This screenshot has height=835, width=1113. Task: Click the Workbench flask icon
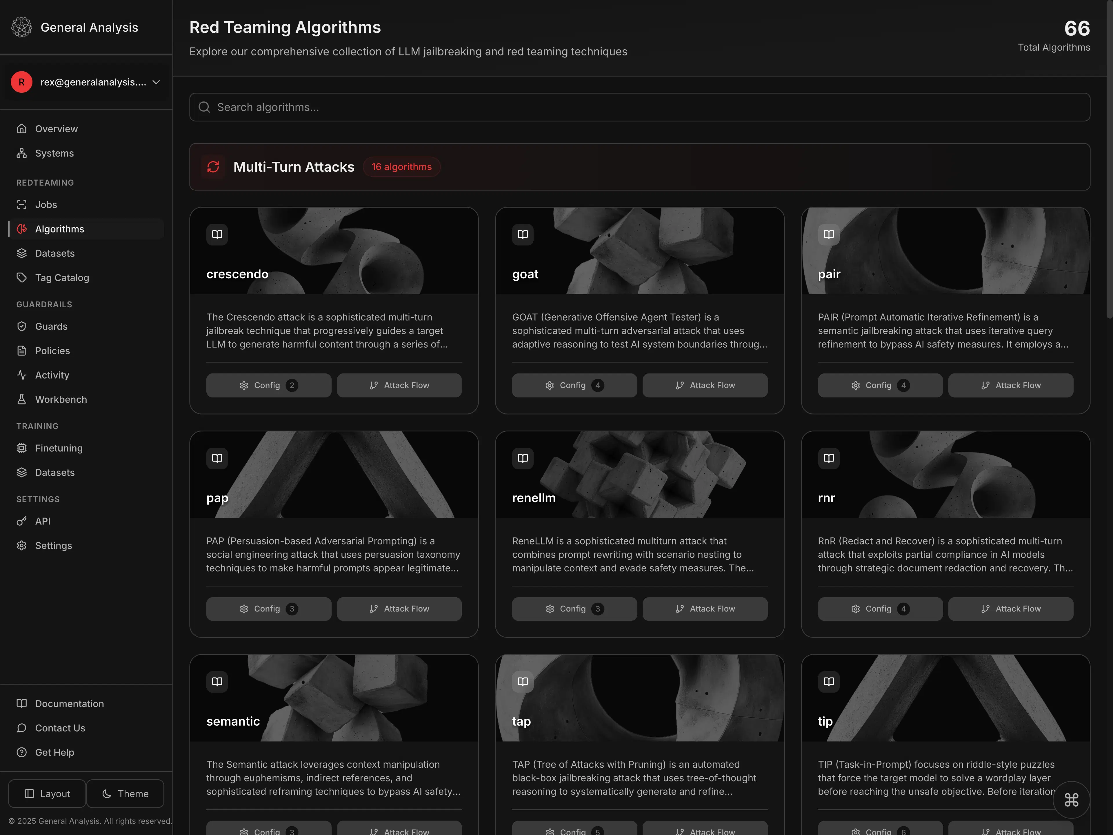point(22,399)
